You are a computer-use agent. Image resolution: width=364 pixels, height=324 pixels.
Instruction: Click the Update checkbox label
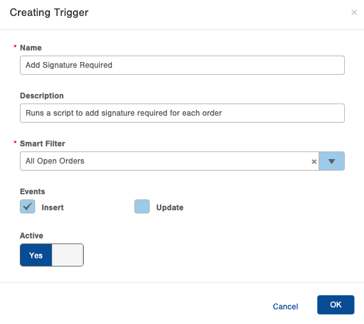[170, 207]
